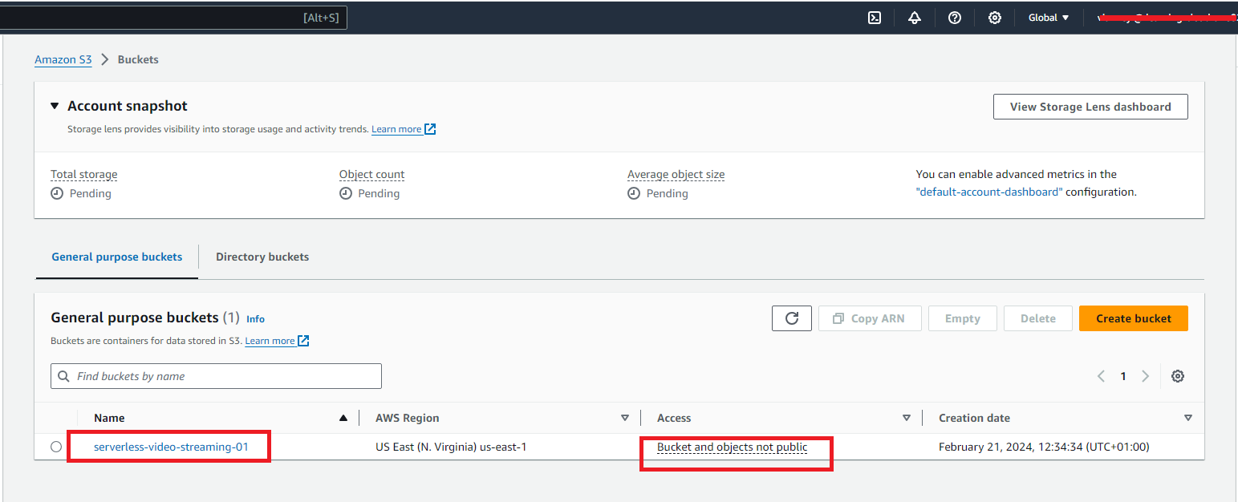Select page 1 in pagination
This screenshot has width=1238, height=502.
pyautogui.click(x=1123, y=376)
